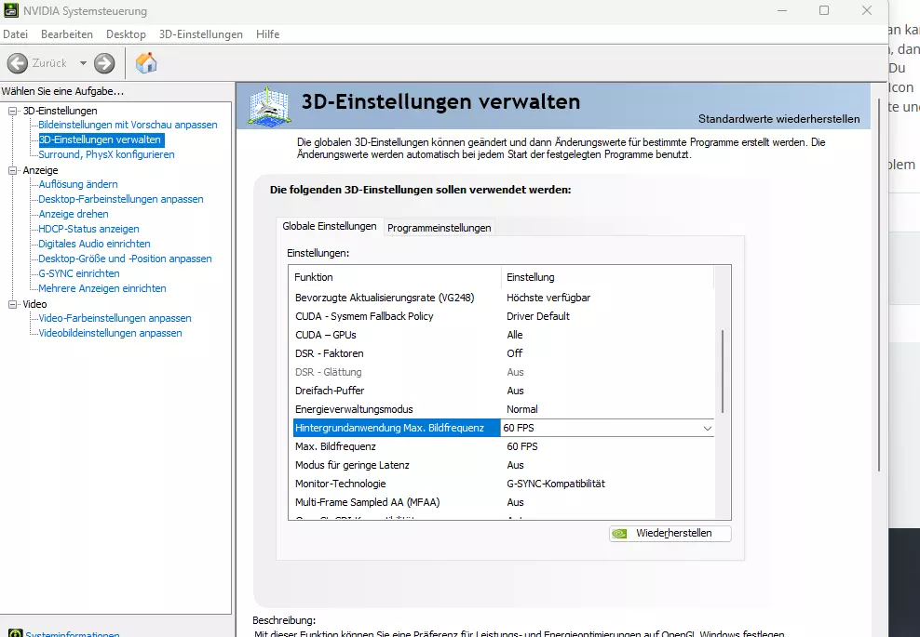Click the G-SYNC-Kompatibilität setting value
920x637 pixels.
(556, 484)
